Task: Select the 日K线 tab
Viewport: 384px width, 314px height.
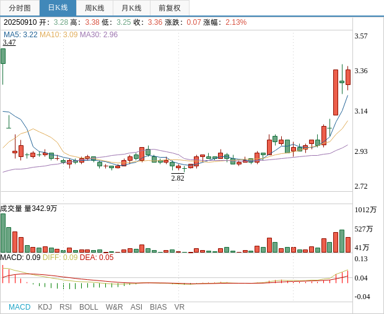Action: [58, 8]
